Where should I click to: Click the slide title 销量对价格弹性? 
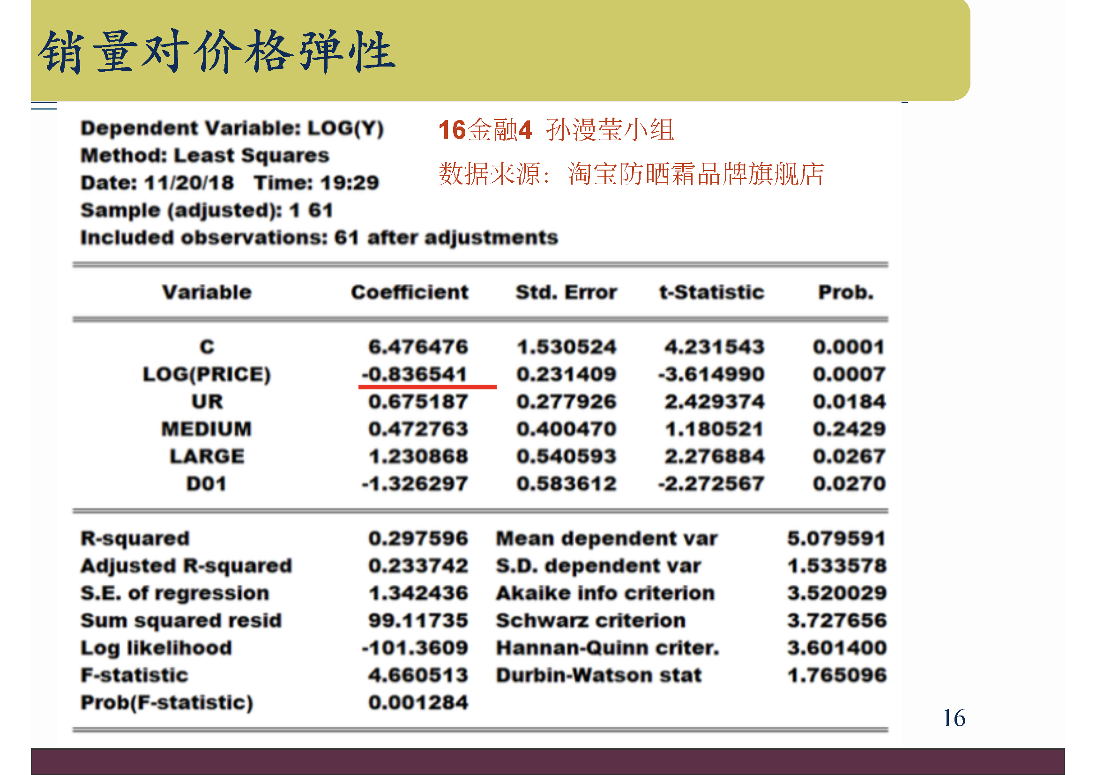tap(217, 52)
